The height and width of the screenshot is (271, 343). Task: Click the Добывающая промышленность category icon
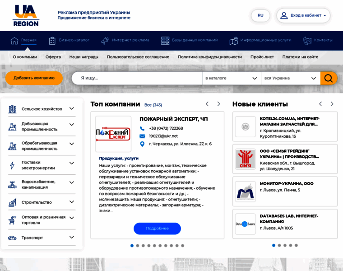pyautogui.click(x=12, y=127)
